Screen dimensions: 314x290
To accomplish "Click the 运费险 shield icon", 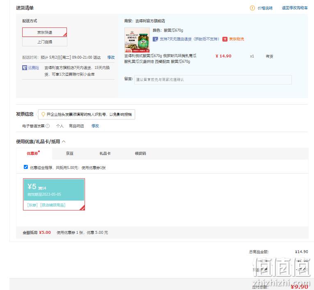I will coord(25,68).
